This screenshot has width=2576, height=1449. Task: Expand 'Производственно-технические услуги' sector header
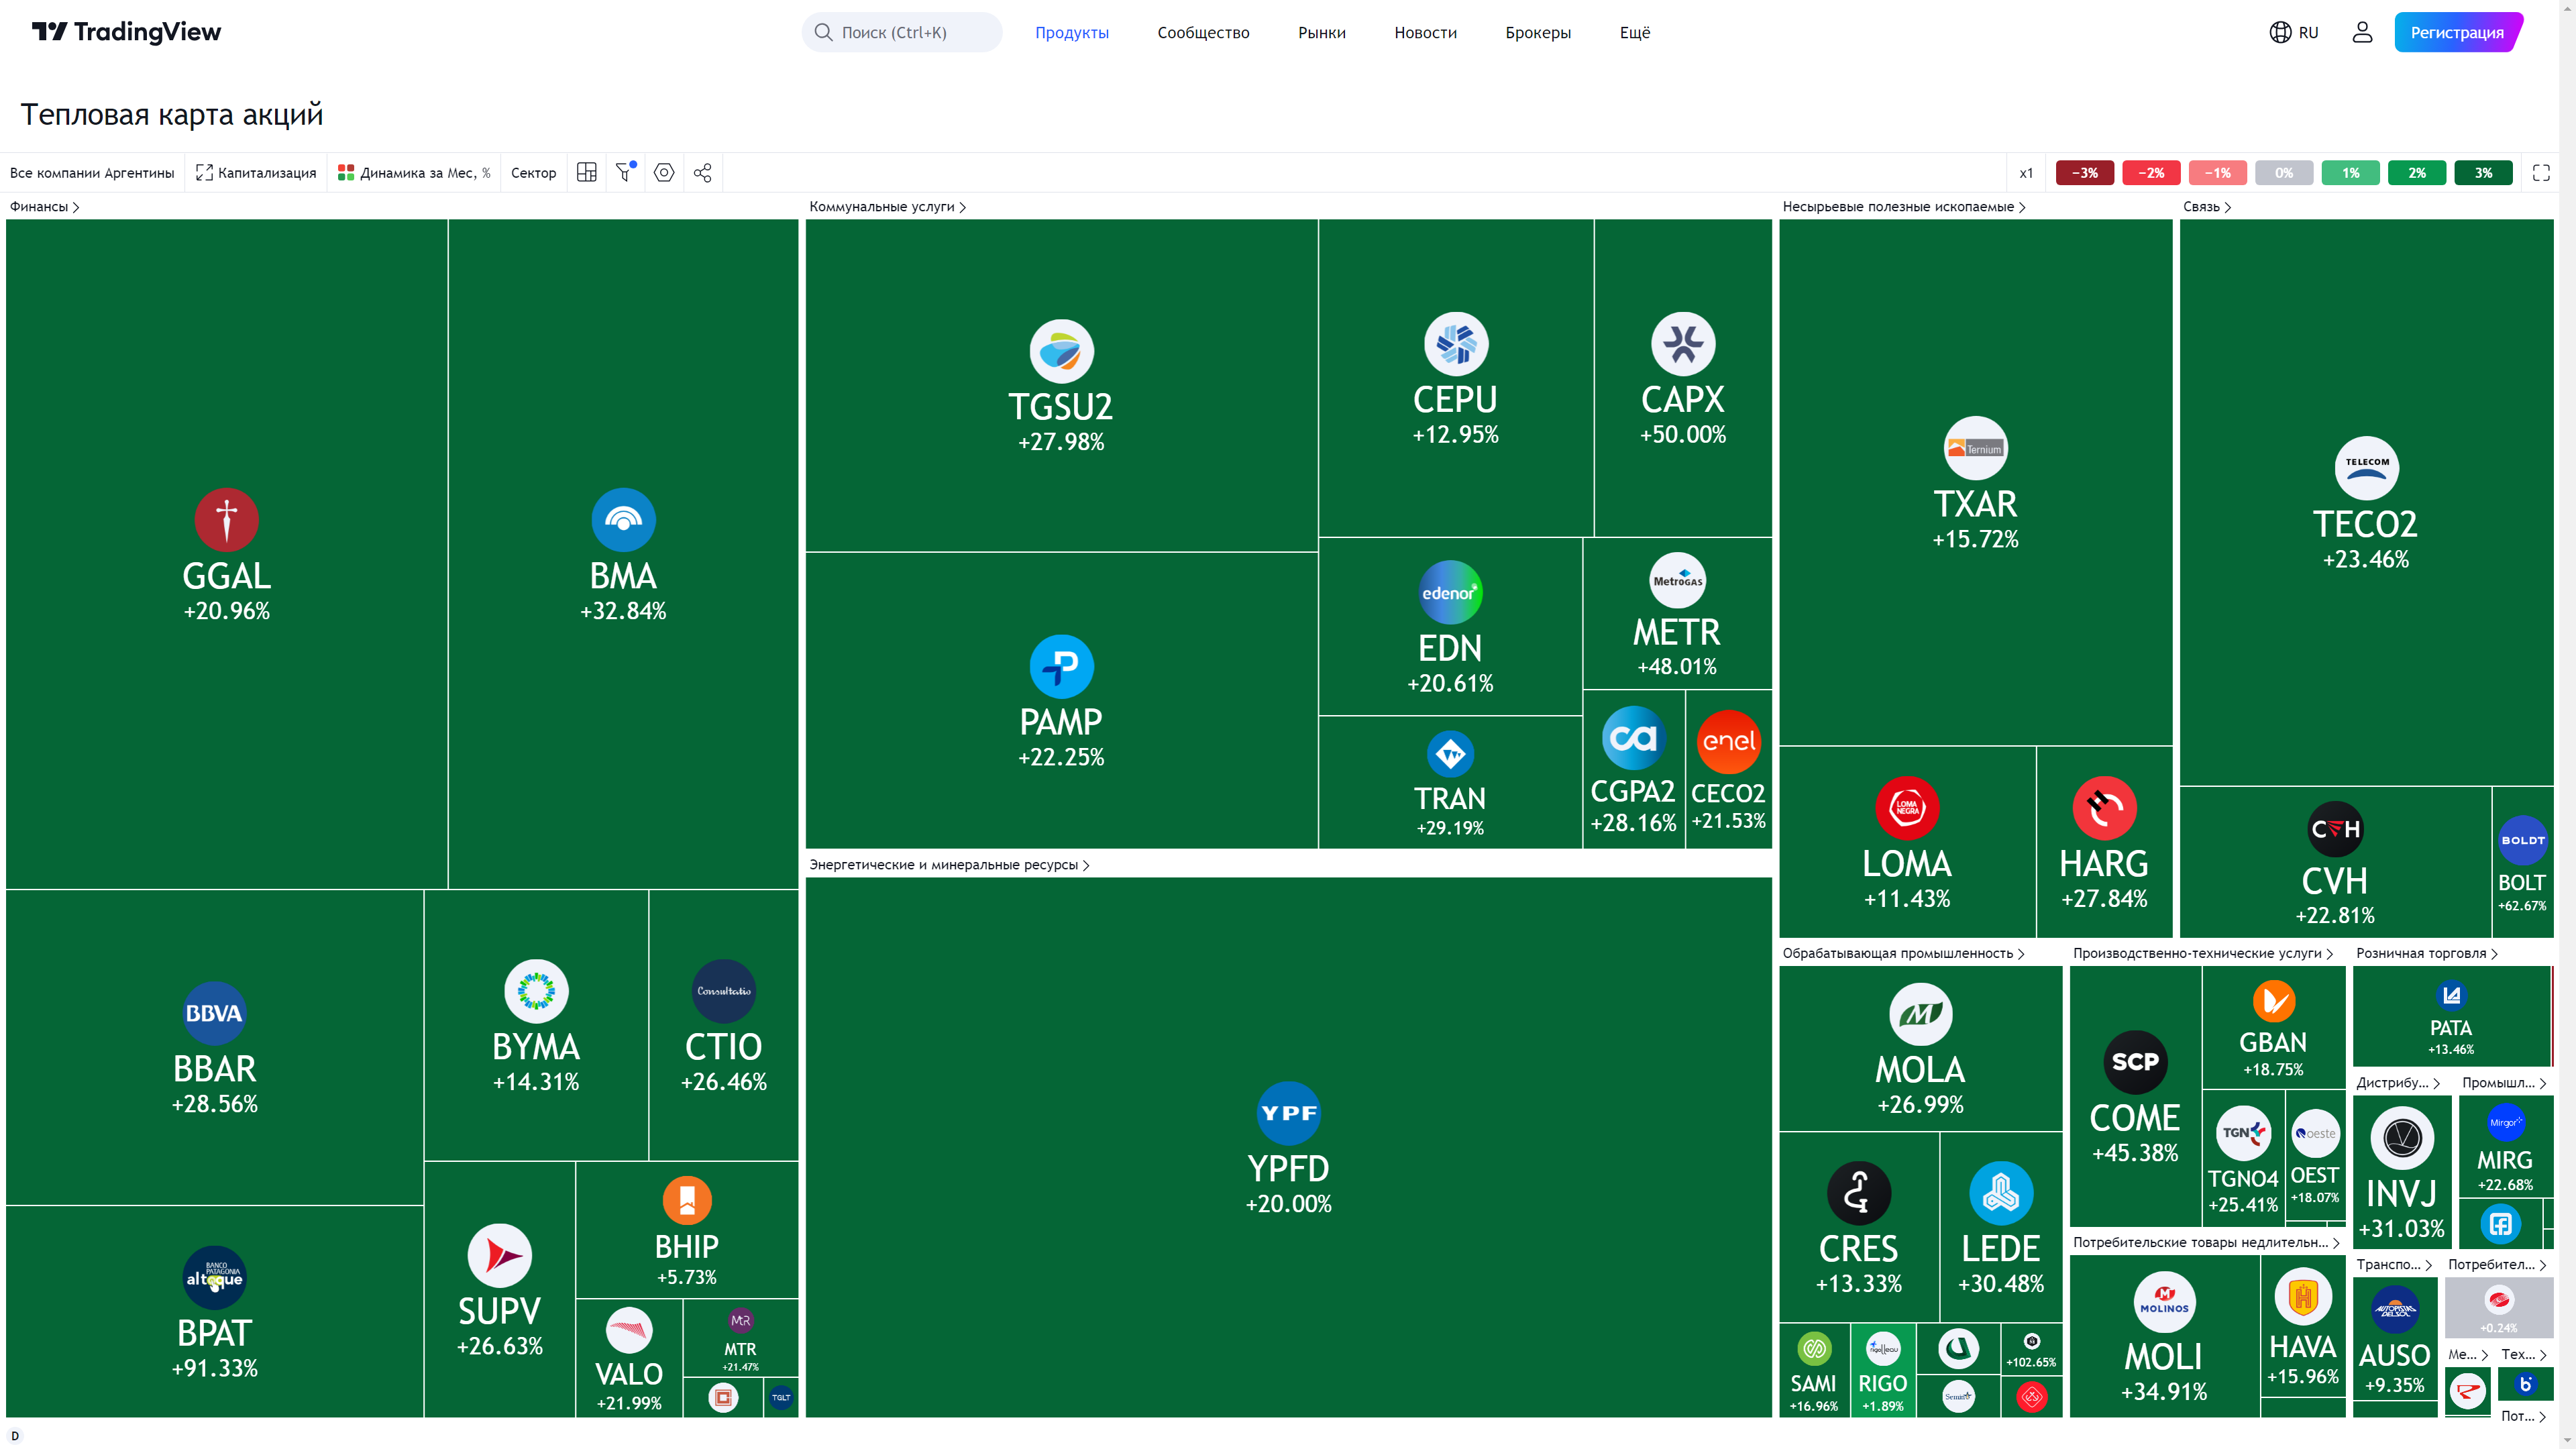click(2203, 954)
